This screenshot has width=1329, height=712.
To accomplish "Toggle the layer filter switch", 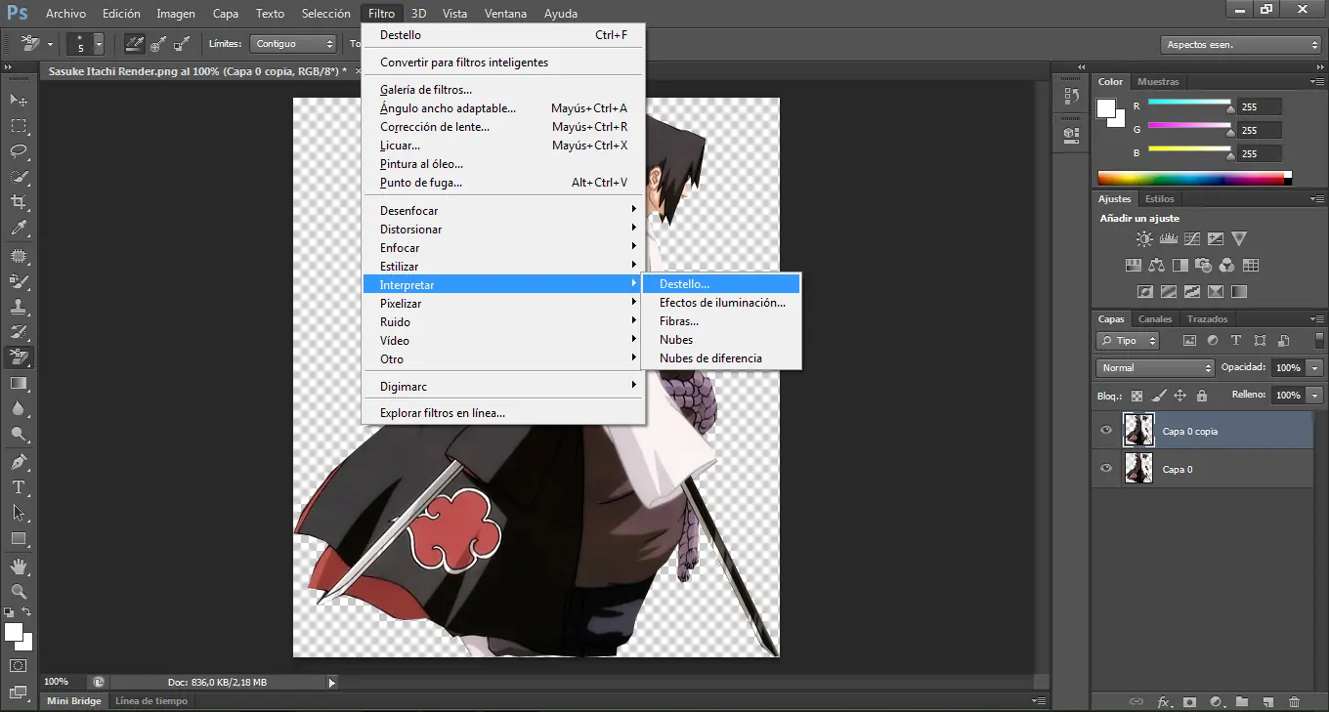I will pyautogui.click(x=1320, y=341).
